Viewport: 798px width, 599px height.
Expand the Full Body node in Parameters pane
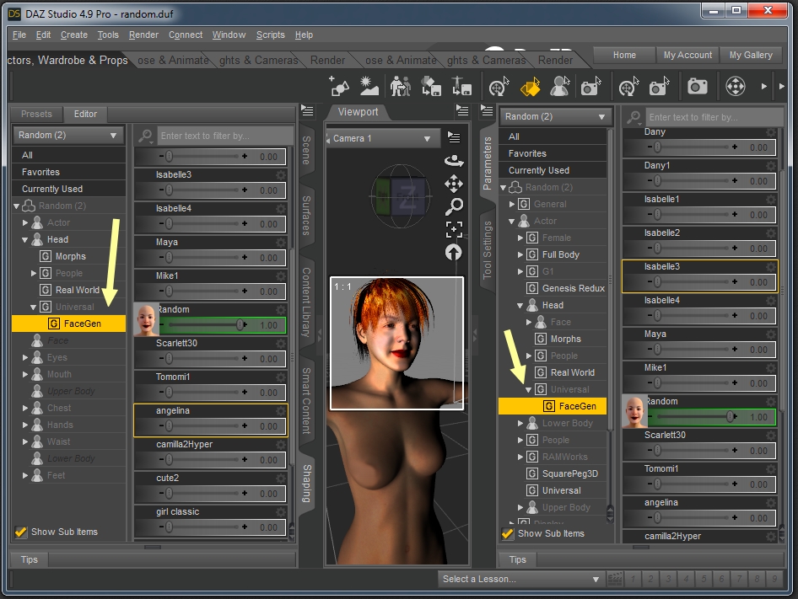520,254
